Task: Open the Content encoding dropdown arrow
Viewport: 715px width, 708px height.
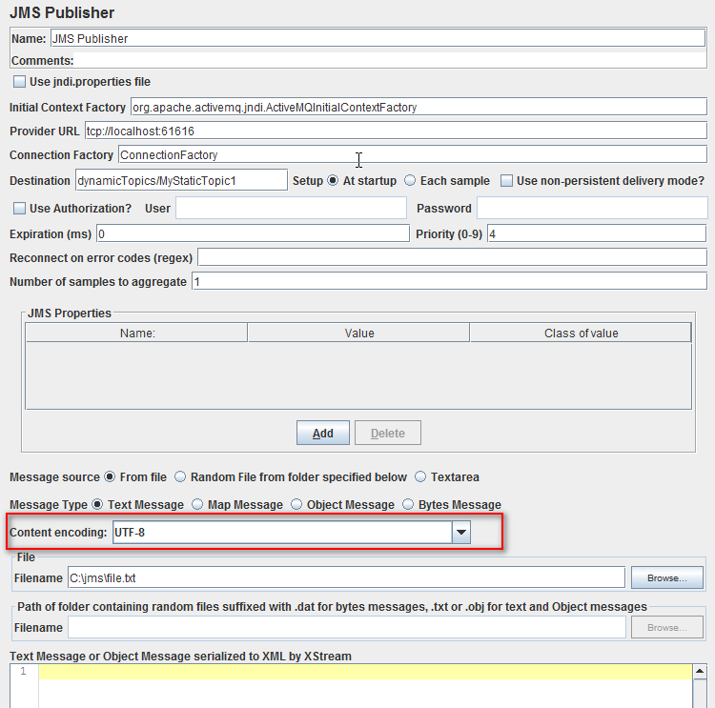Action: [461, 533]
